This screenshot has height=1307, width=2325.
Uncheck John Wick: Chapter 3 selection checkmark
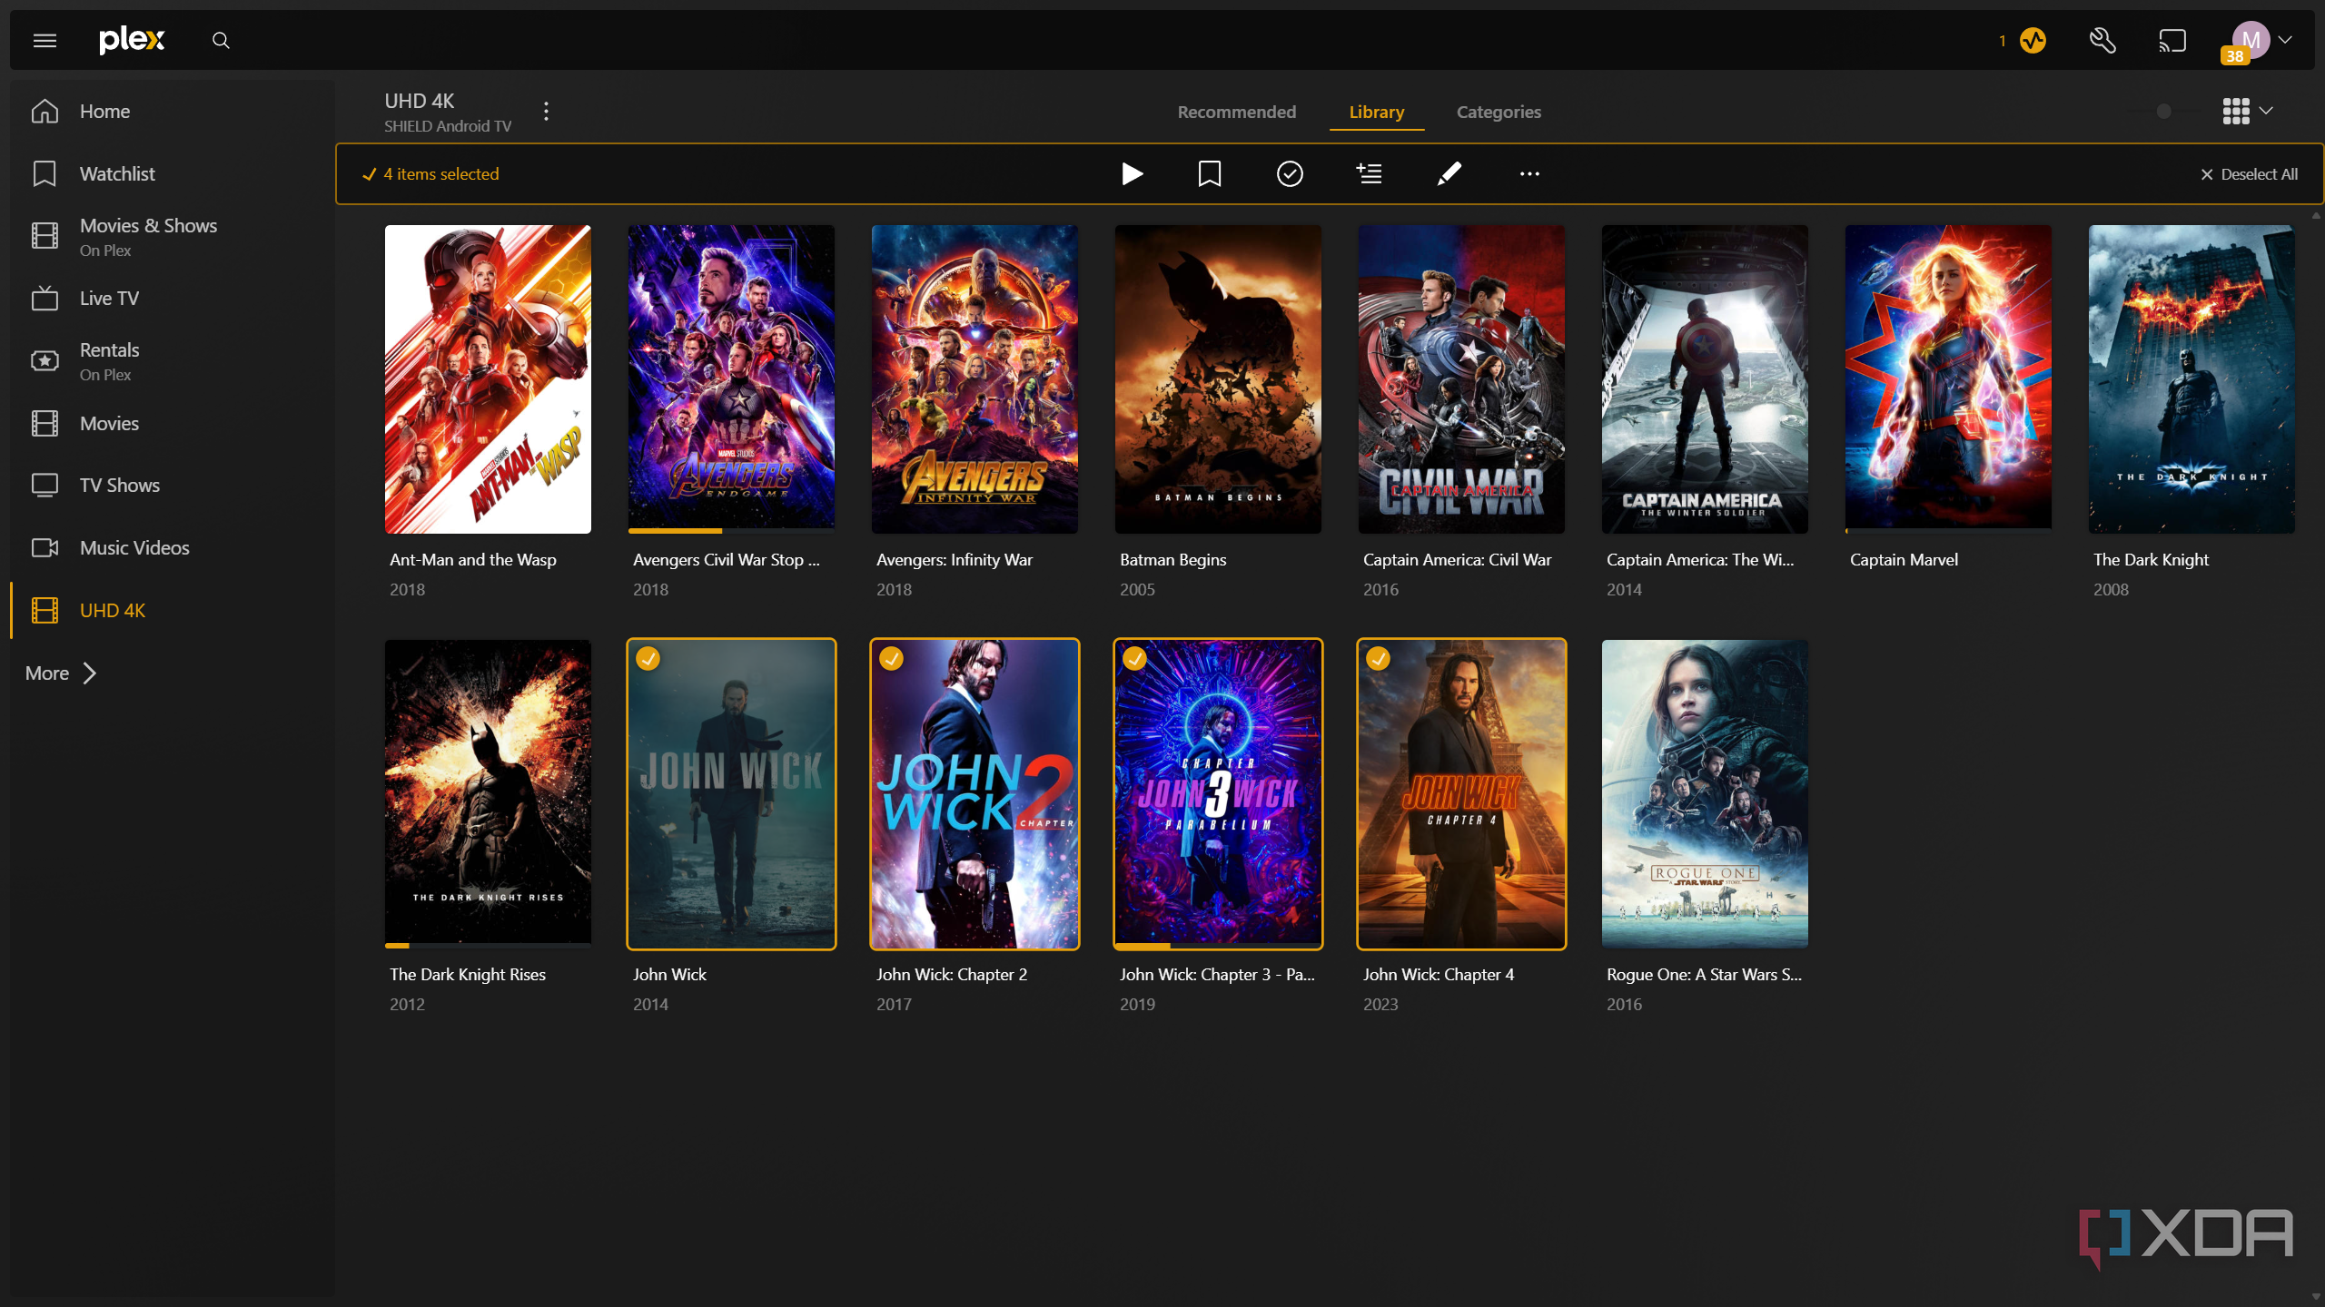point(1134,659)
